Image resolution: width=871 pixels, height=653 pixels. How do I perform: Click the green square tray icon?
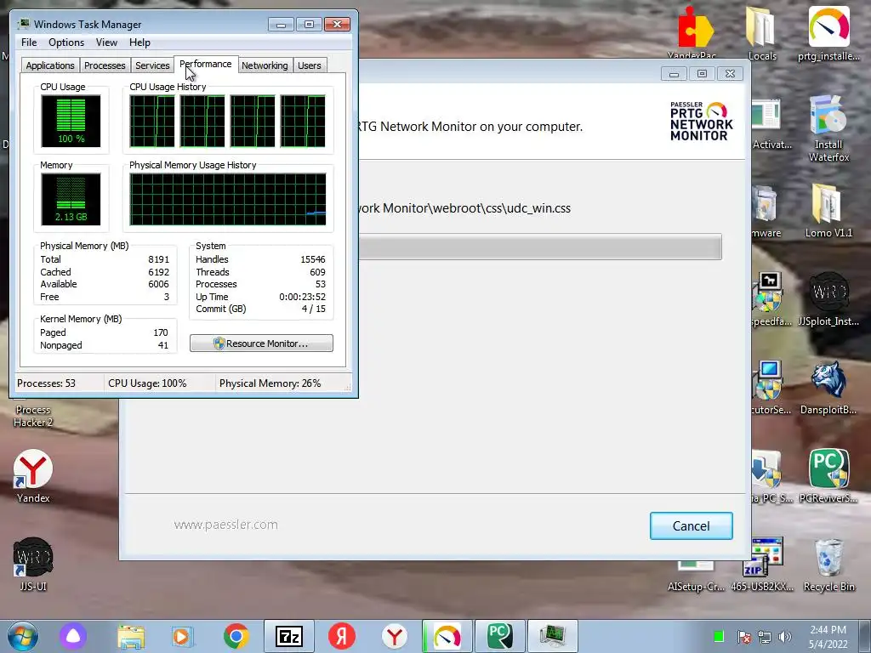[718, 636]
